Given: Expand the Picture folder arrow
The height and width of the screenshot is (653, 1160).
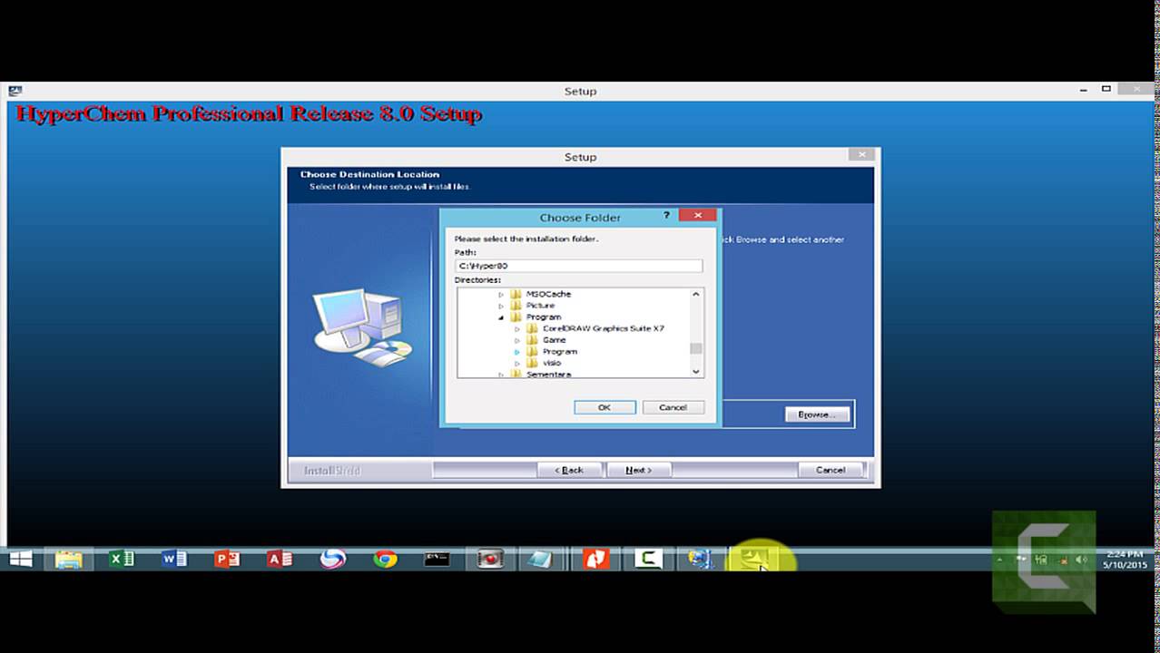Looking at the screenshot, I should (x=501, y=306).
